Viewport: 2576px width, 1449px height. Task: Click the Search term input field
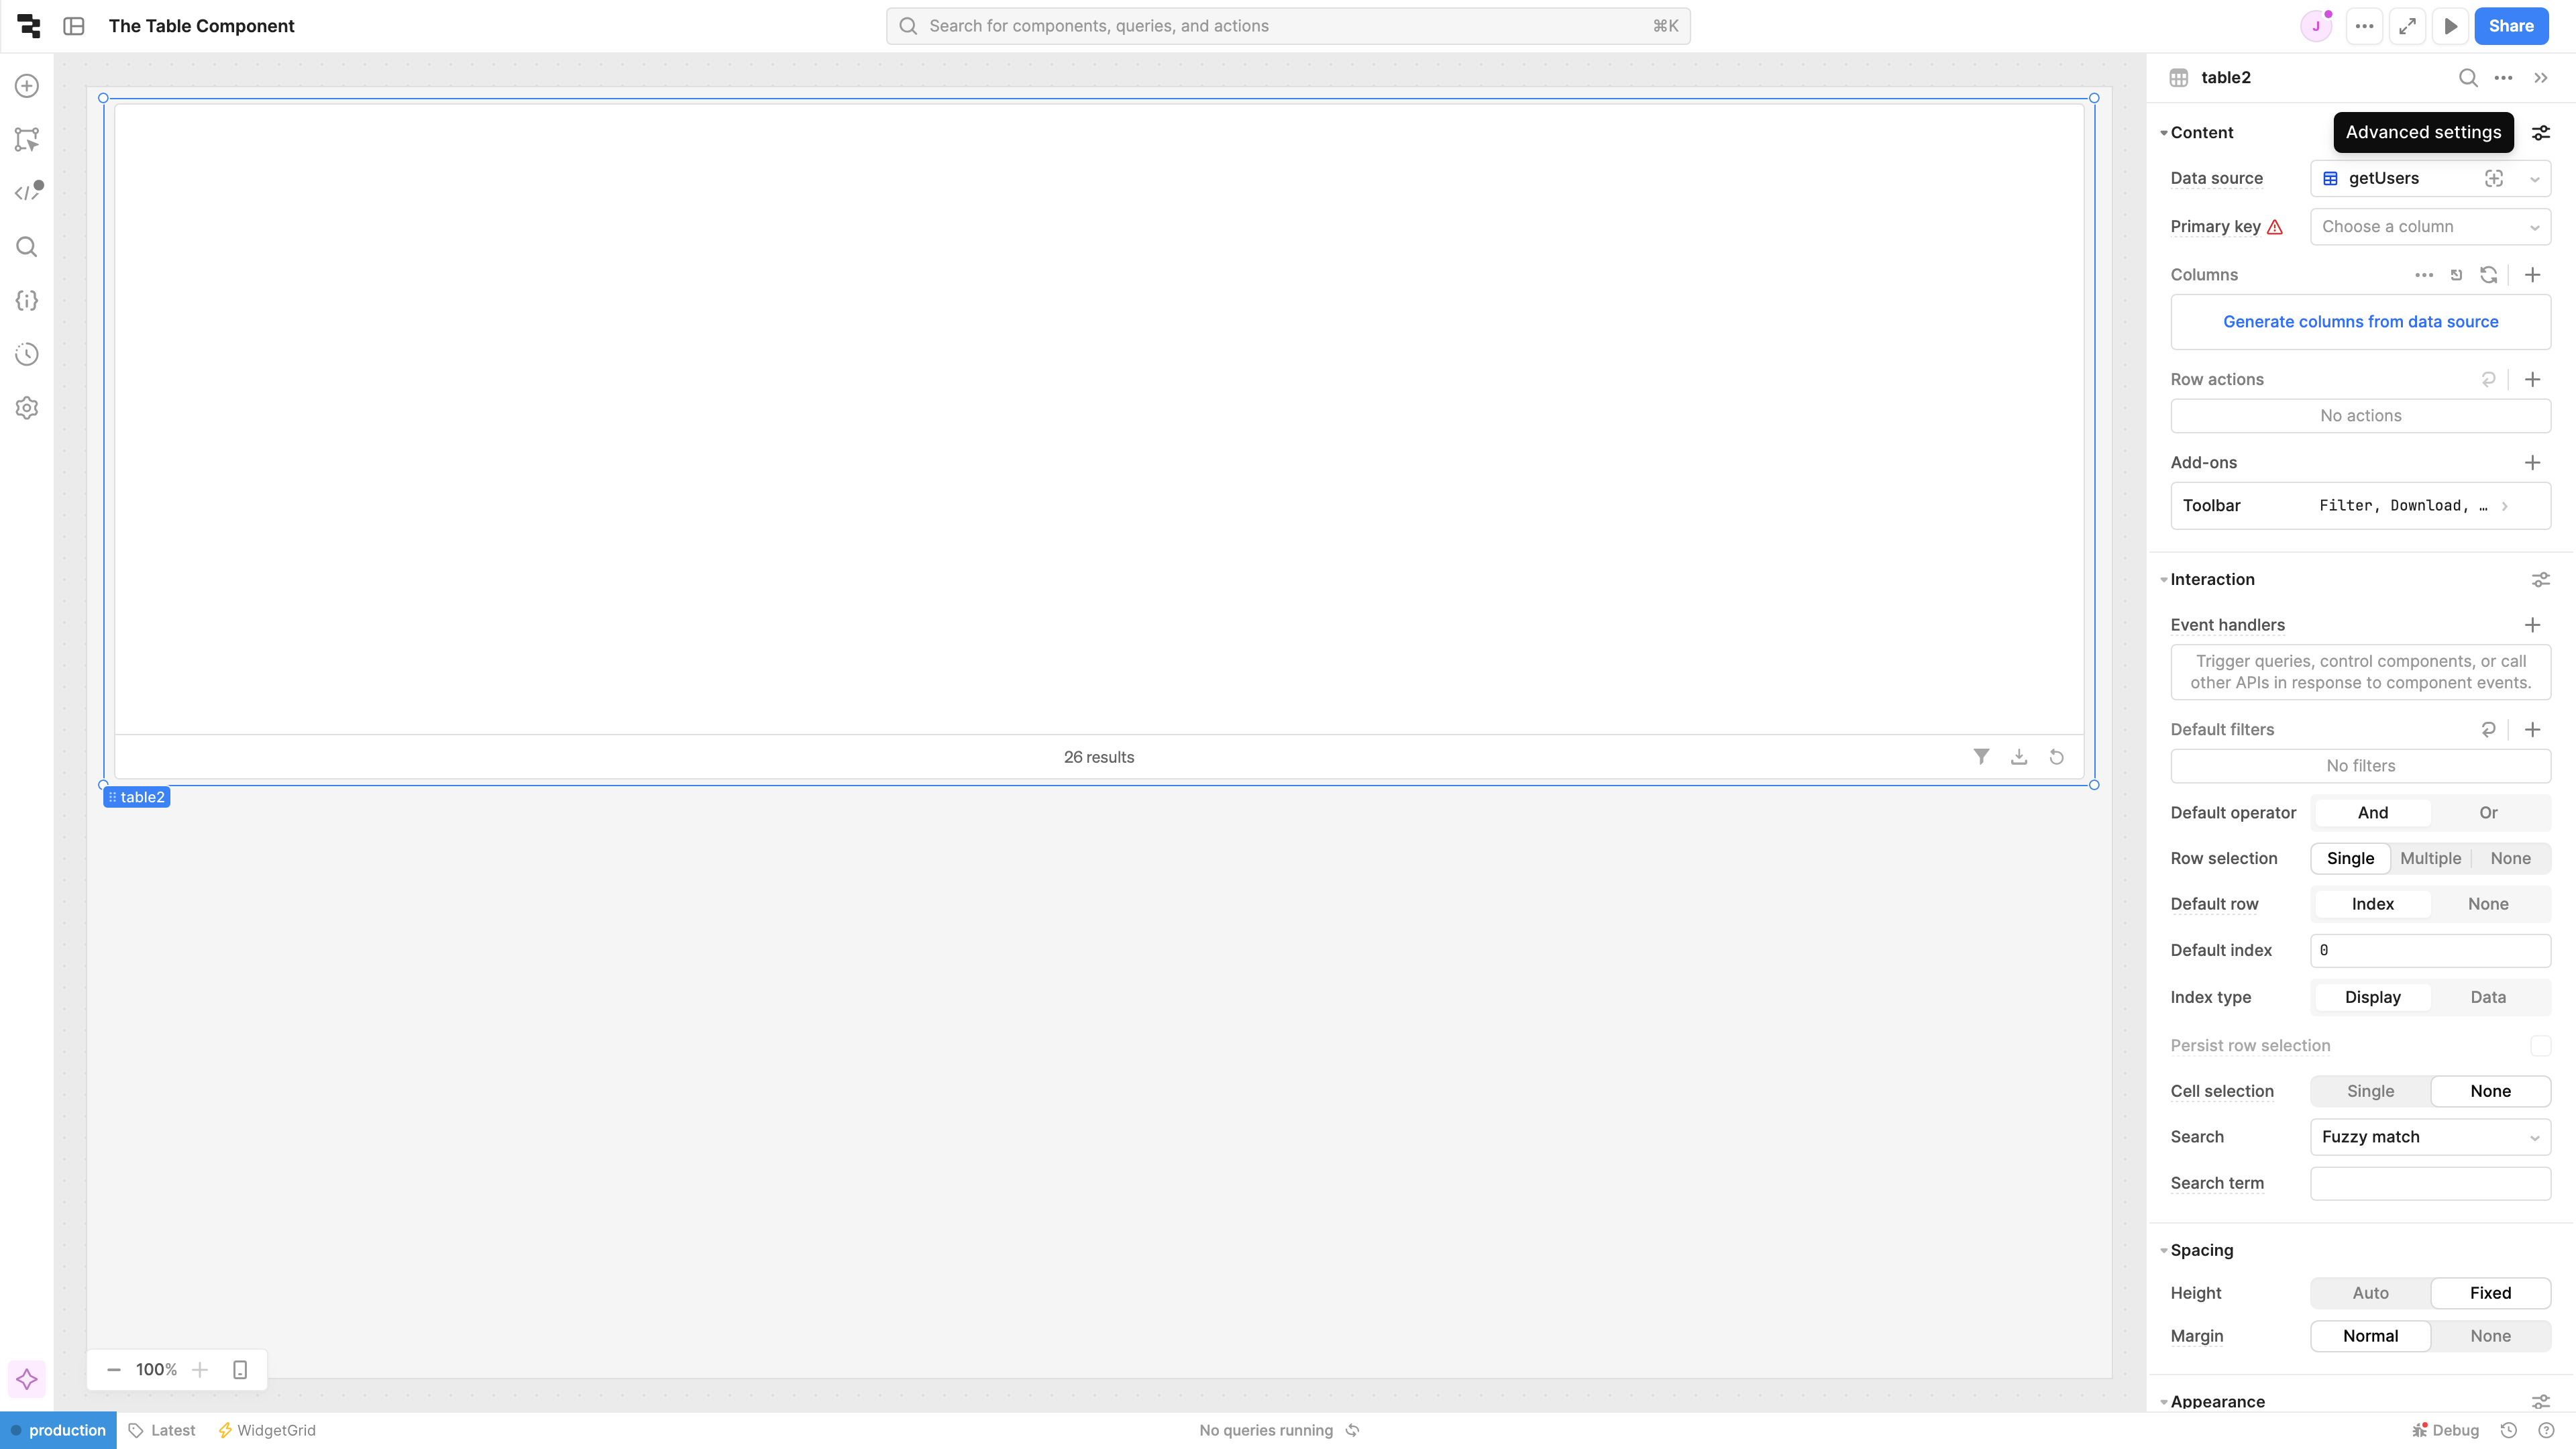[2430, 1183]
